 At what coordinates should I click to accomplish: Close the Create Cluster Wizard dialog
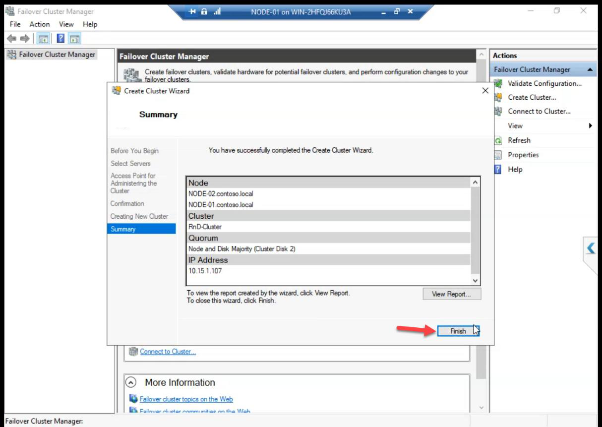pos(485,91)
